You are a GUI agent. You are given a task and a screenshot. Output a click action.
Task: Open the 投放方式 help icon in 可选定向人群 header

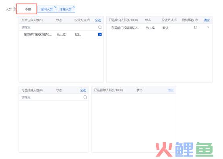click(x=89, y=20)
